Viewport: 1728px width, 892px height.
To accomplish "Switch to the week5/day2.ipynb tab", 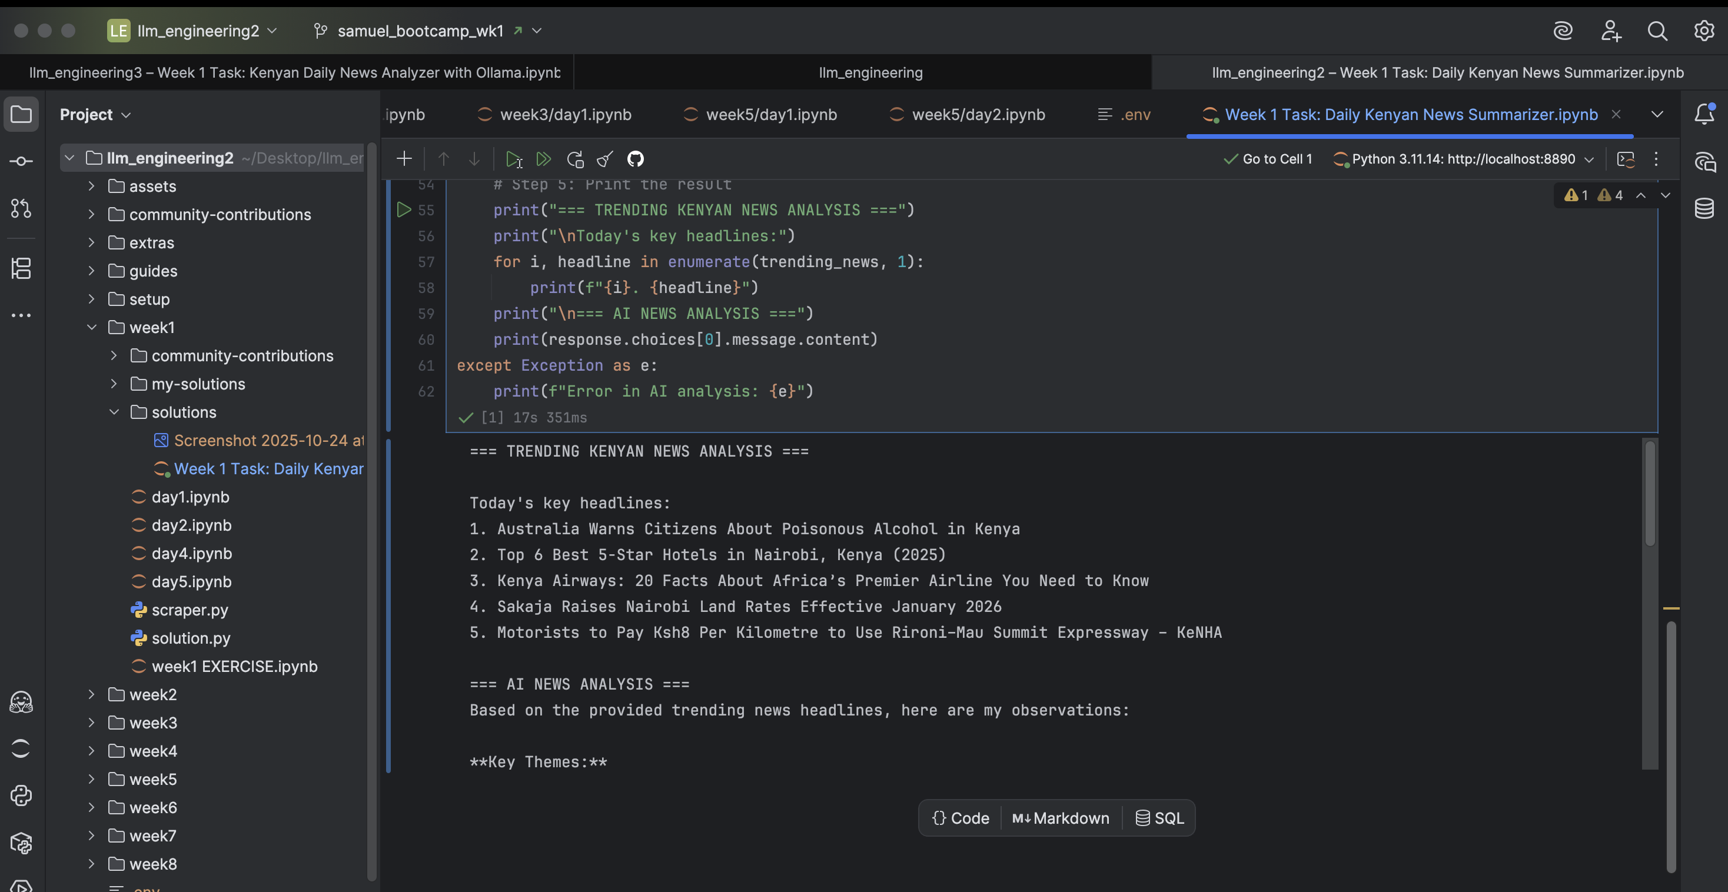I will [978, 115].
